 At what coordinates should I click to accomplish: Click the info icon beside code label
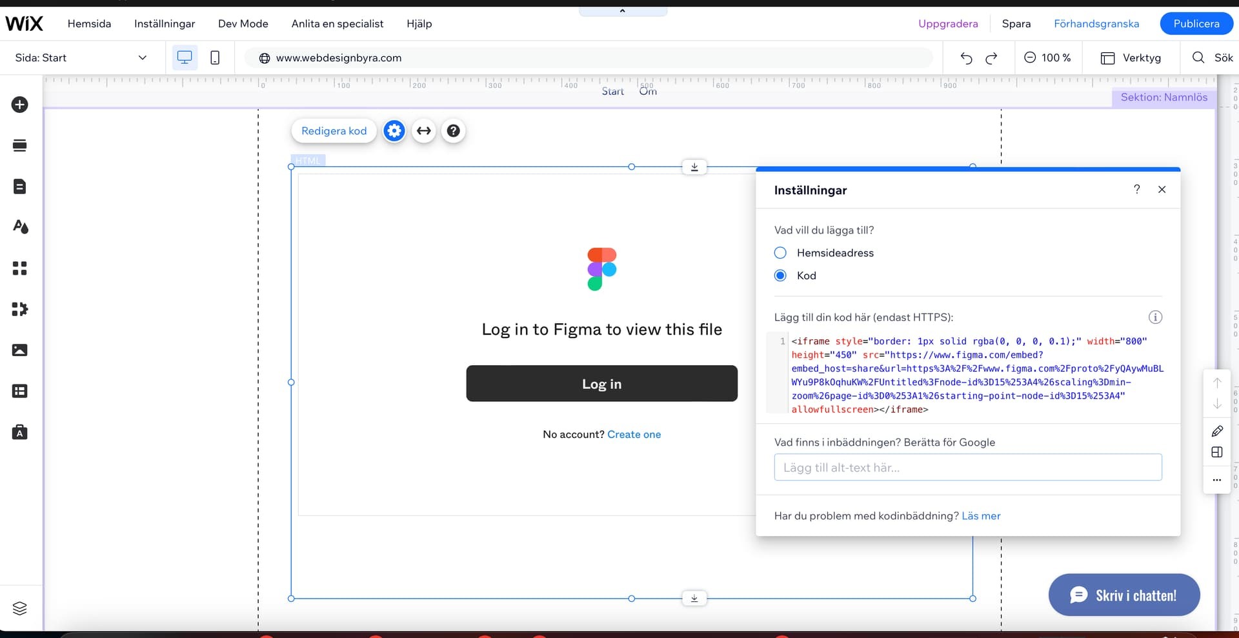click(1155, 317)
